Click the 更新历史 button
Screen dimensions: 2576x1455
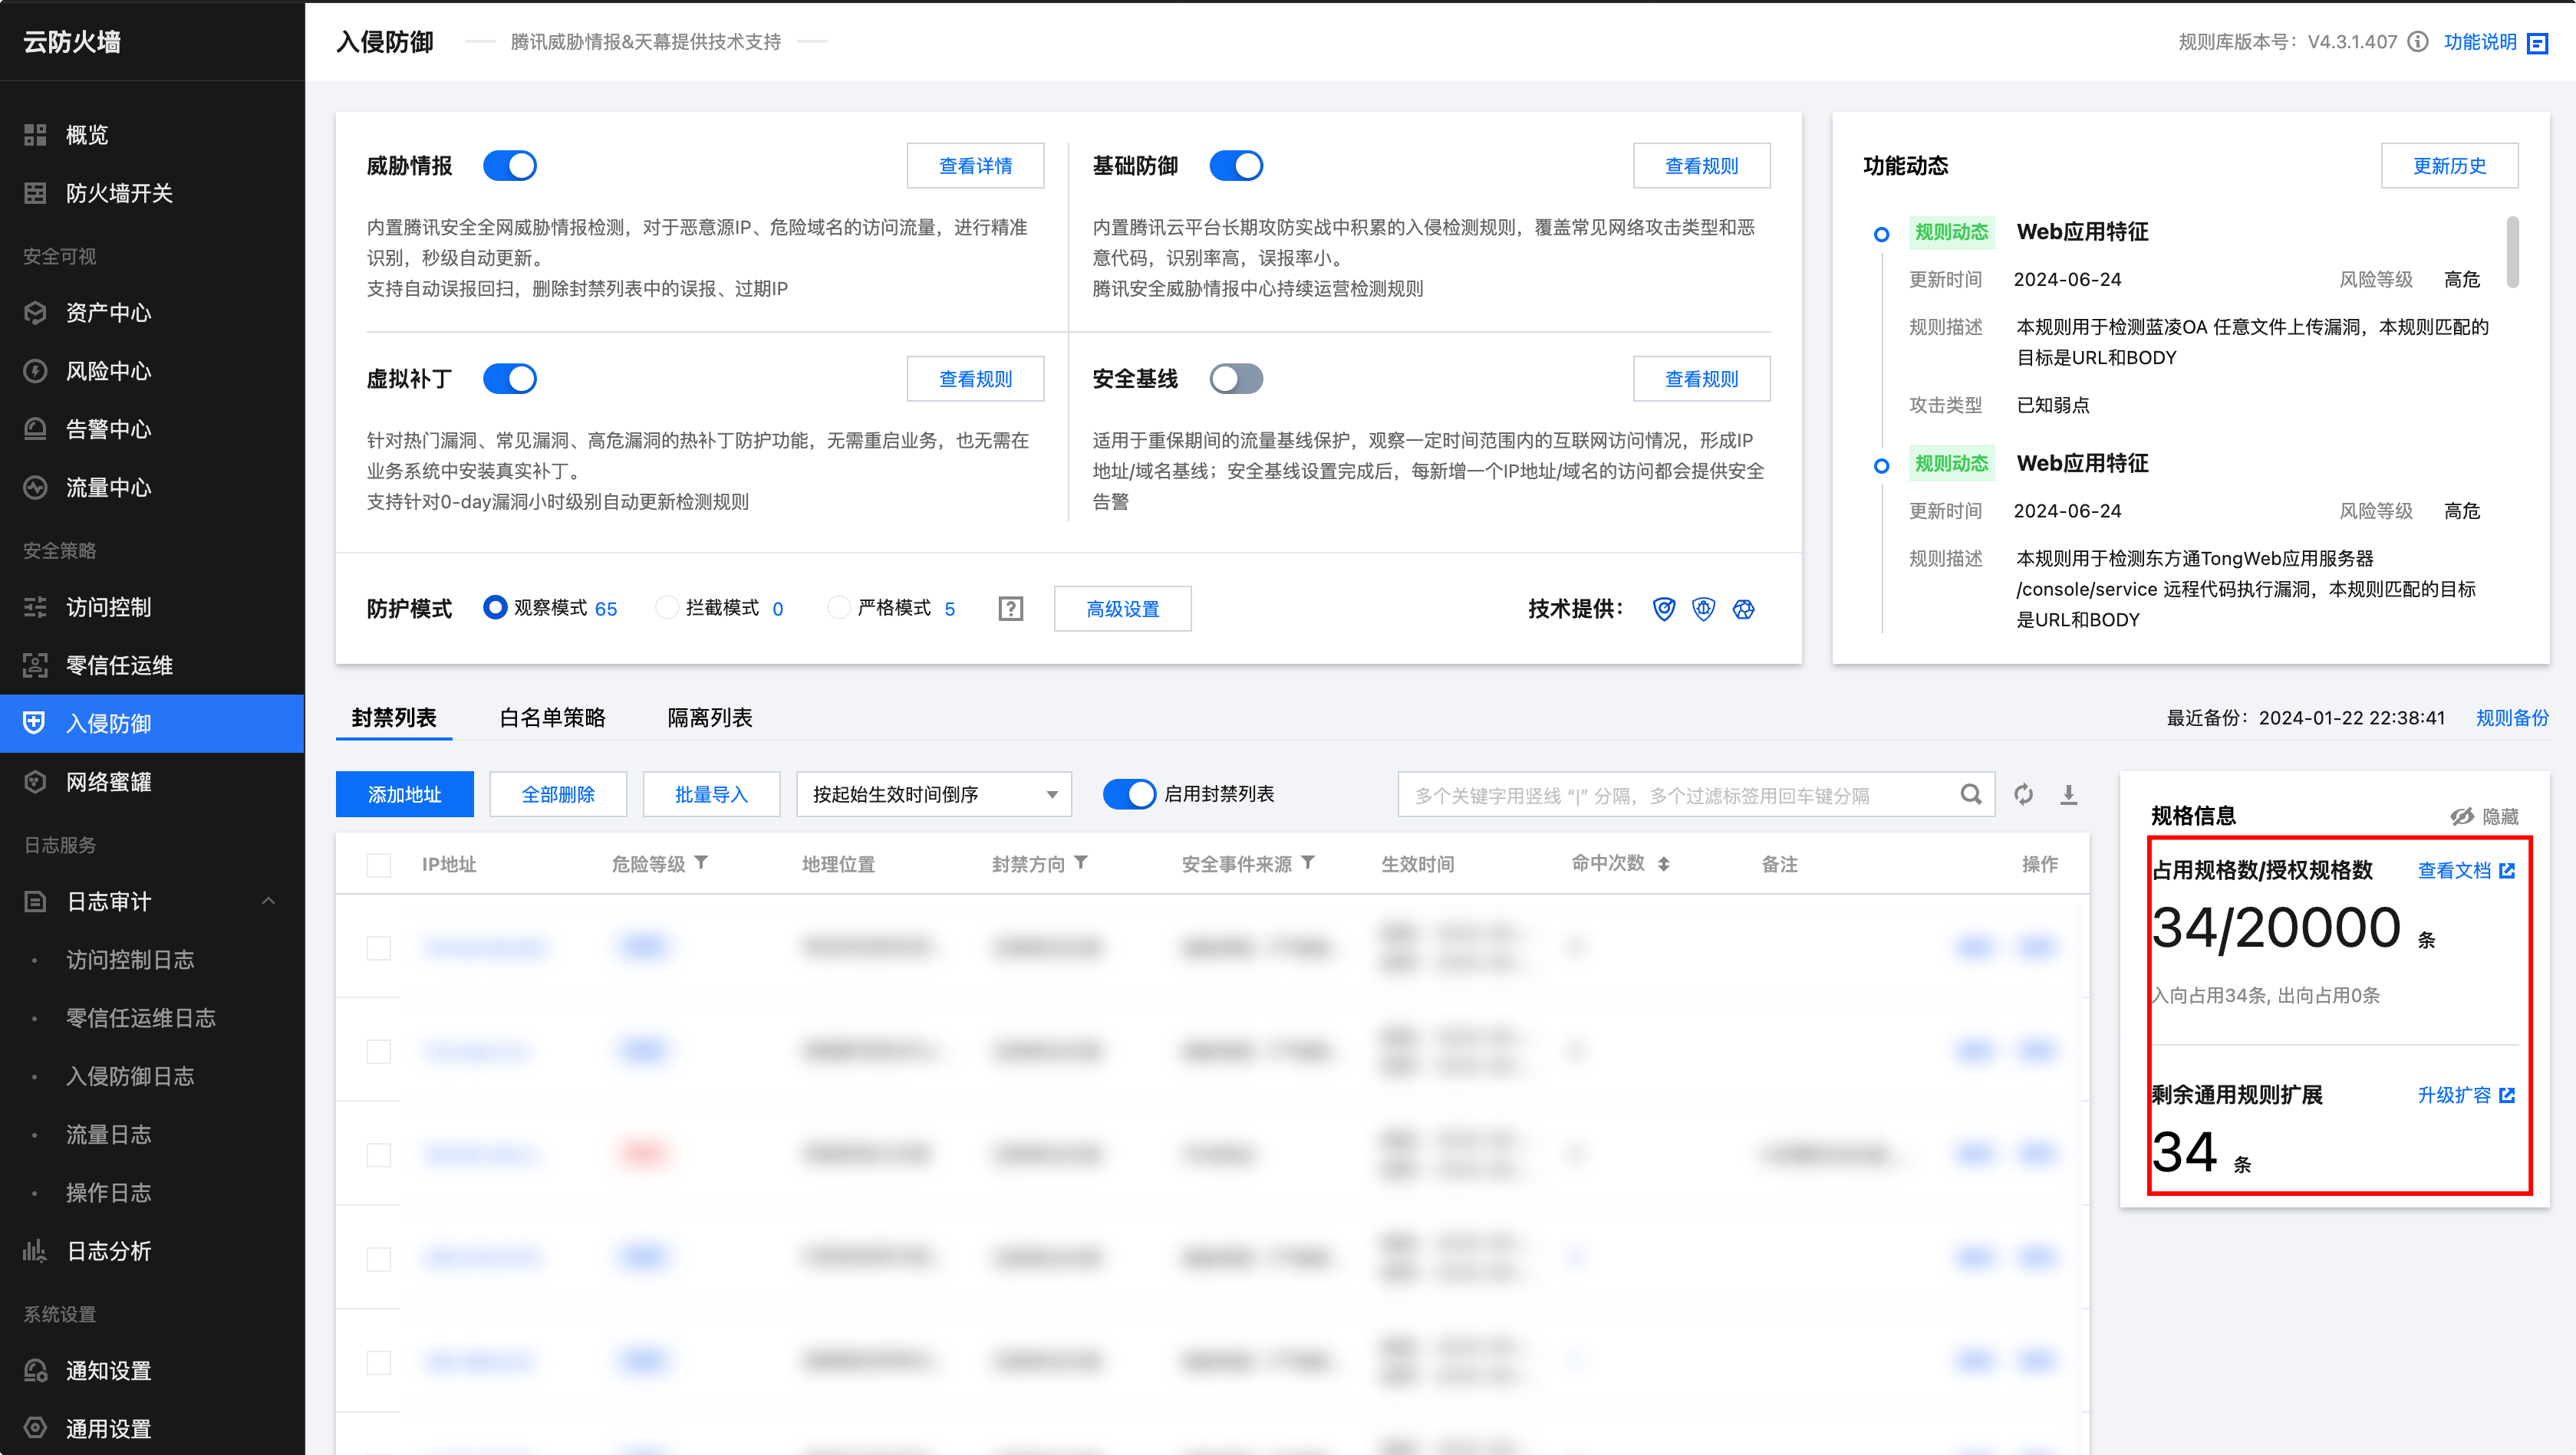[2449, 166]
